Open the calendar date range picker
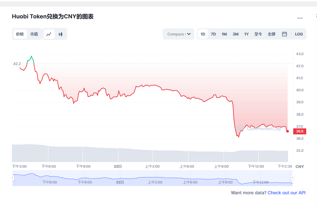 284,34
